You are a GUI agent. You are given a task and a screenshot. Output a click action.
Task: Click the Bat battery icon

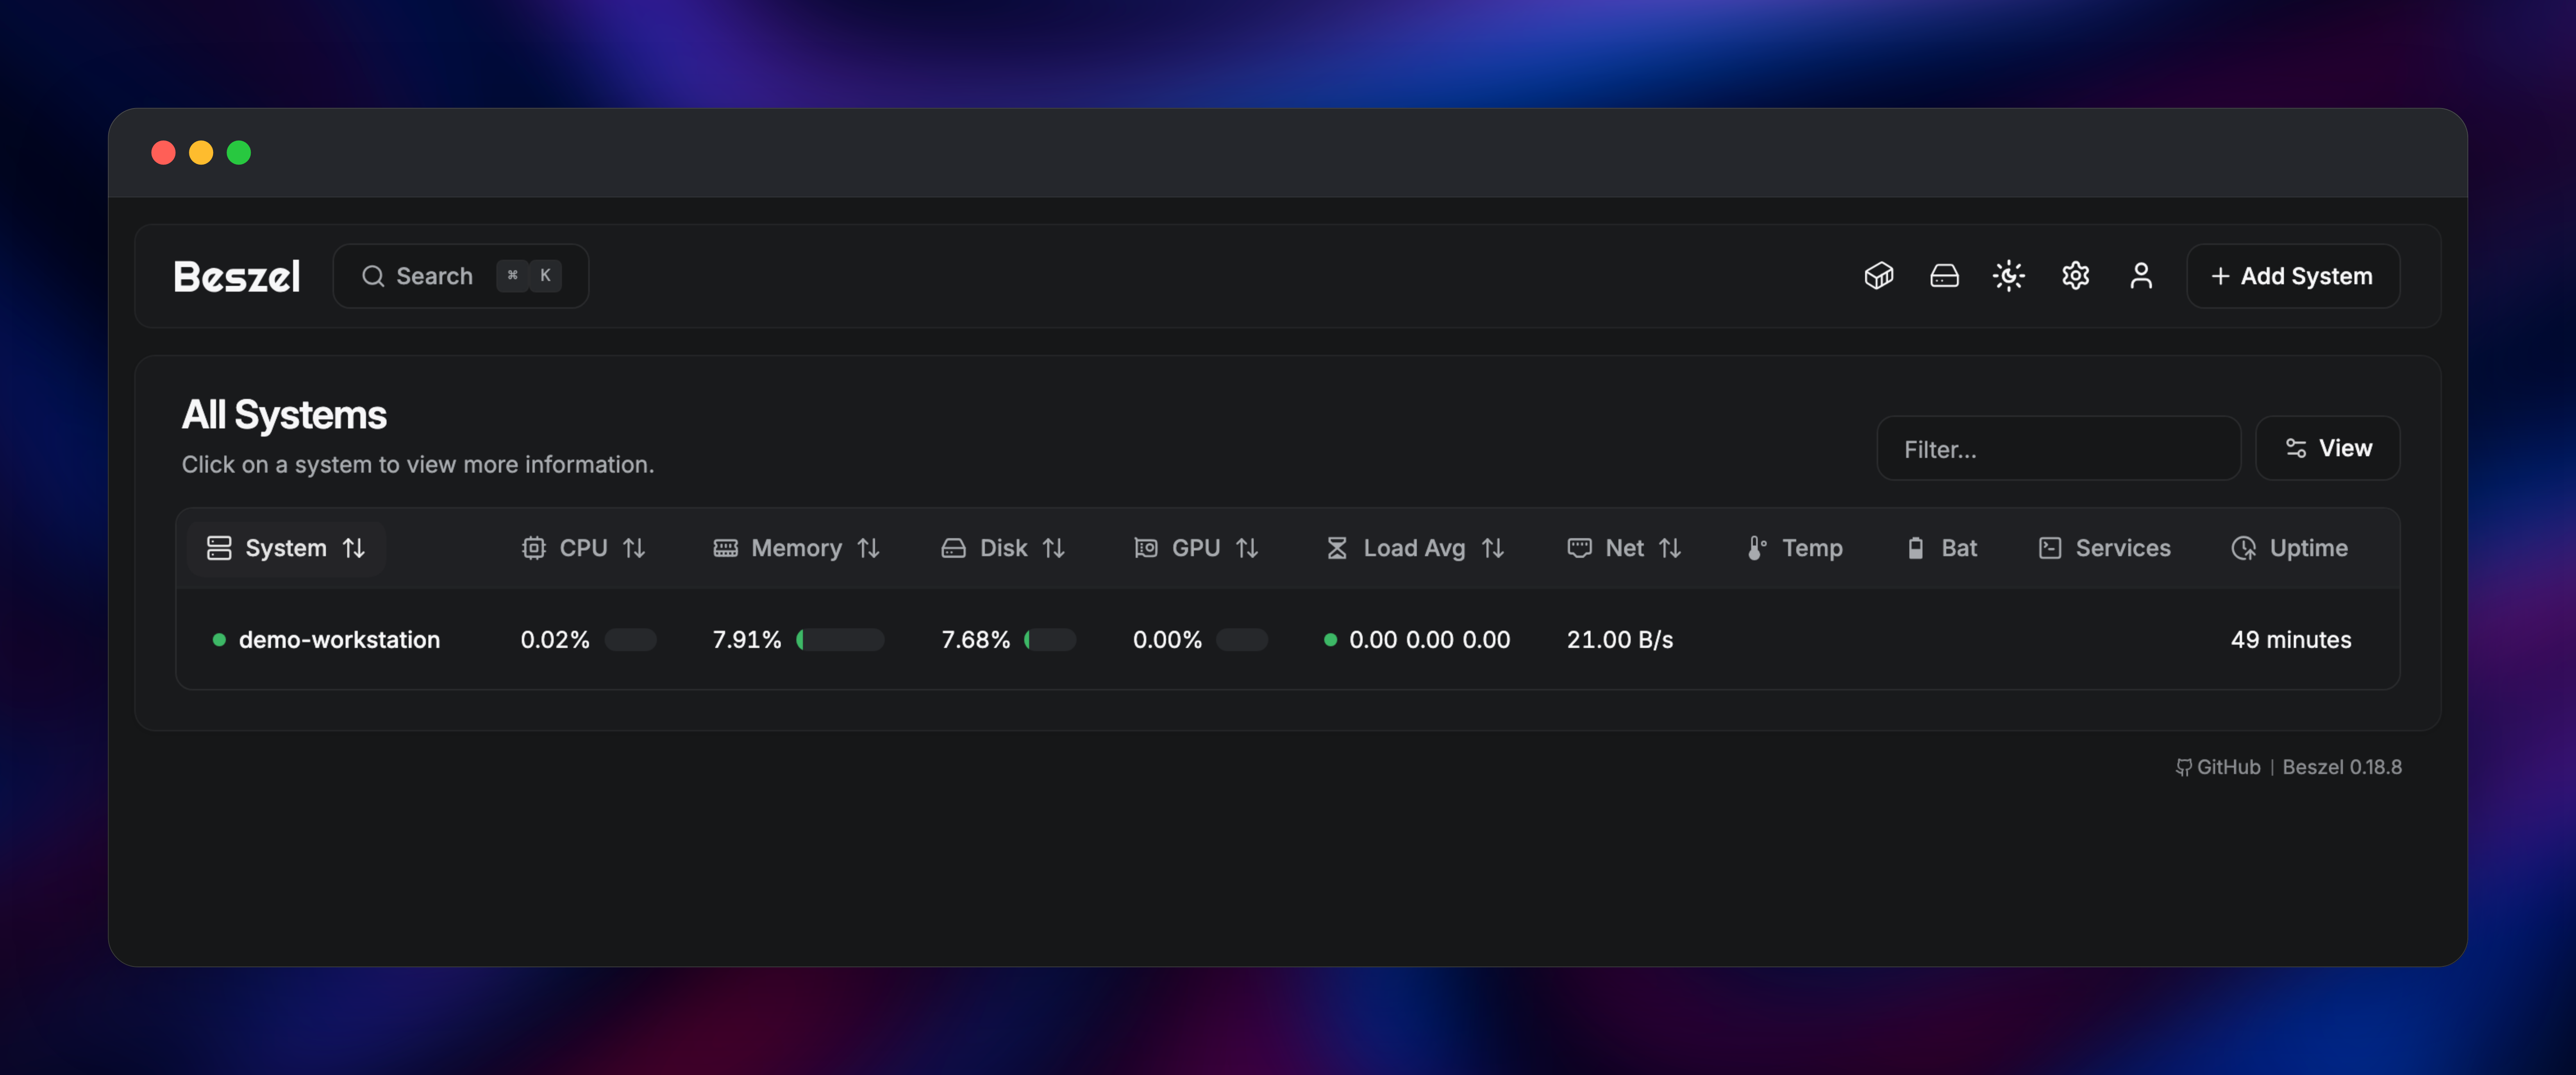pos(1915,548)
